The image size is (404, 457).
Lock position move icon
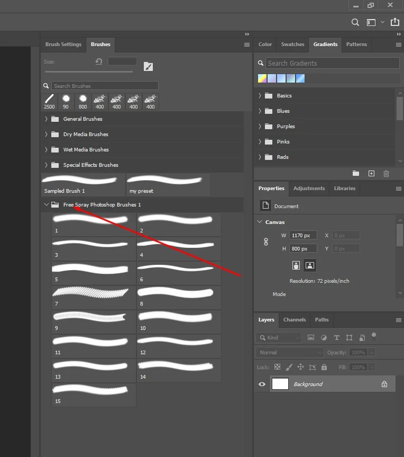tap(301, 367)
